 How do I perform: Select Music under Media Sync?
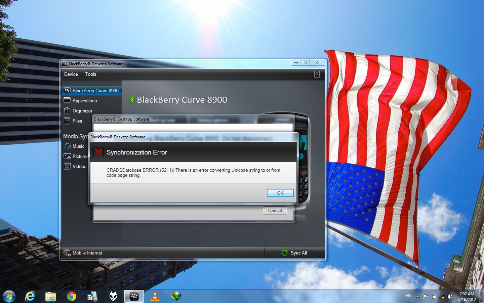pyautogui.click(x=78, y=146)
